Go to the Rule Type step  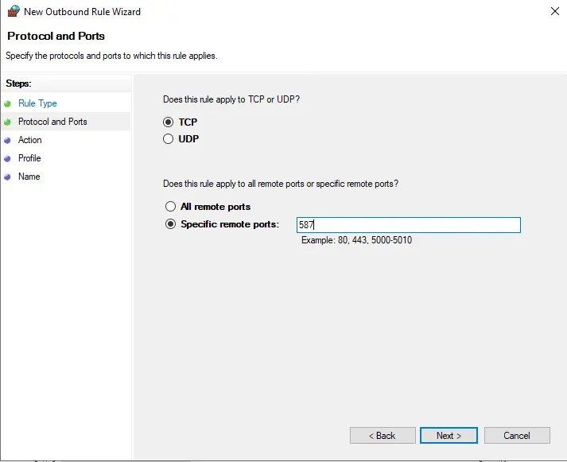pos(37,103)
